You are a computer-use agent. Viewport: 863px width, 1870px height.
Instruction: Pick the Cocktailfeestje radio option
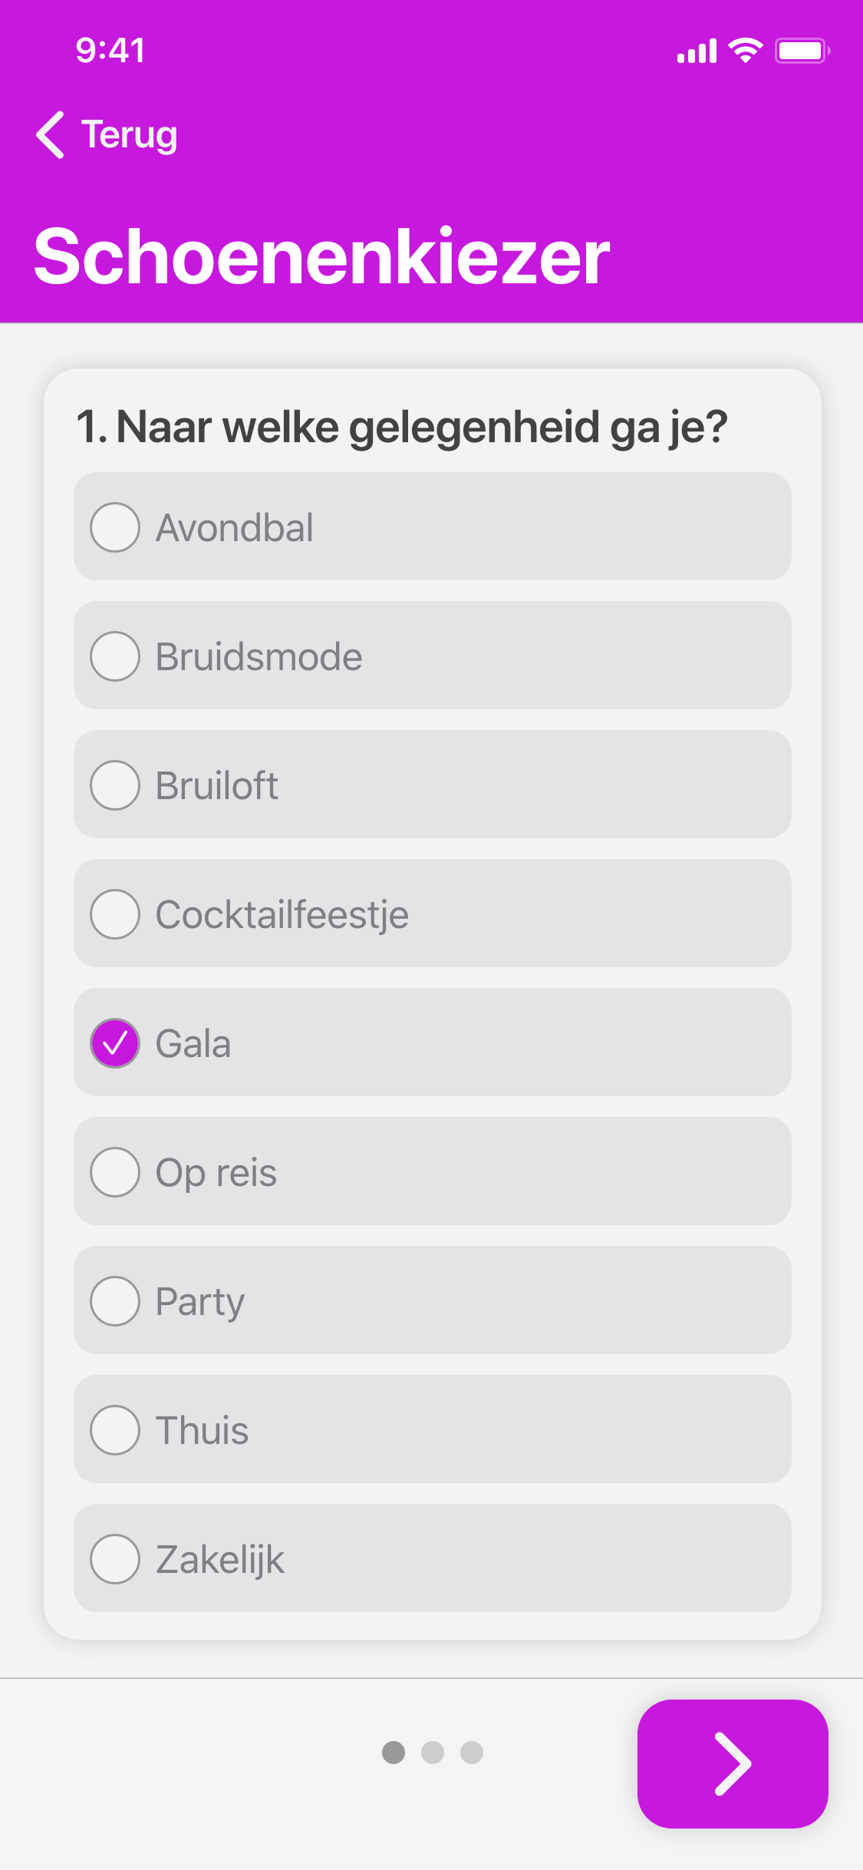pyautogui.click(x=115, y=914)
